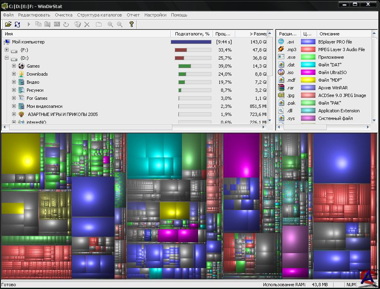Click the yellow question mark help icon

pyautogui.click(x=132, y=25)
